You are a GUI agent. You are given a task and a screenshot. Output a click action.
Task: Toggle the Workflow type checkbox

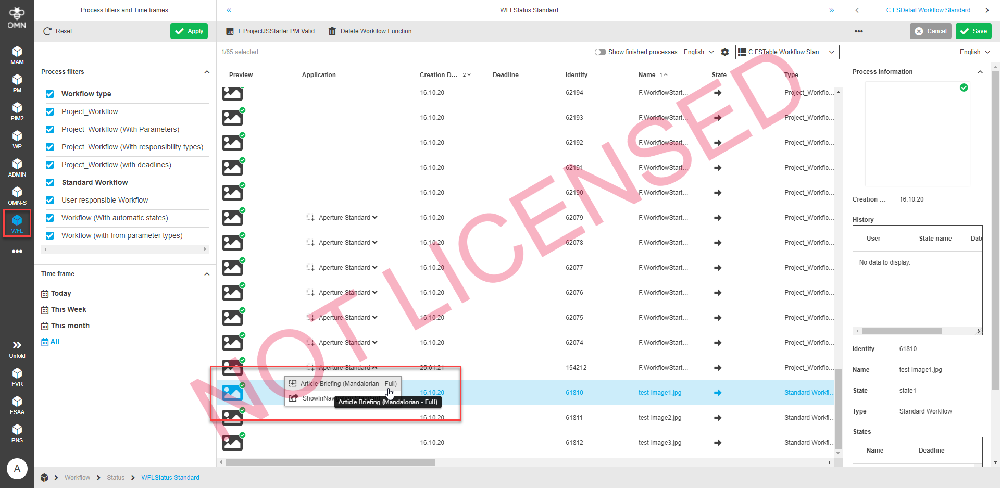[50, 94]
